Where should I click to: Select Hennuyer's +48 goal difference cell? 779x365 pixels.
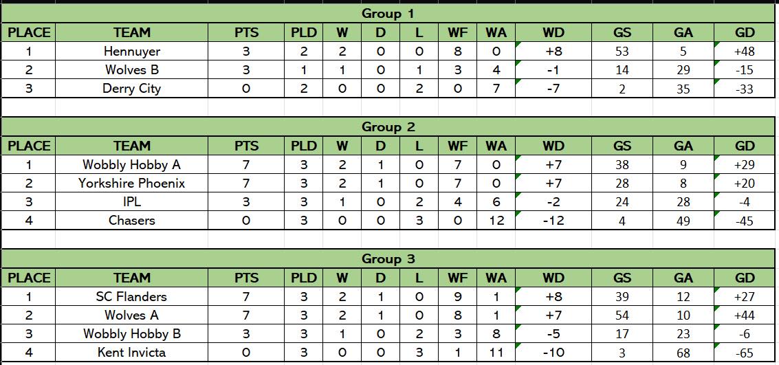745,52
